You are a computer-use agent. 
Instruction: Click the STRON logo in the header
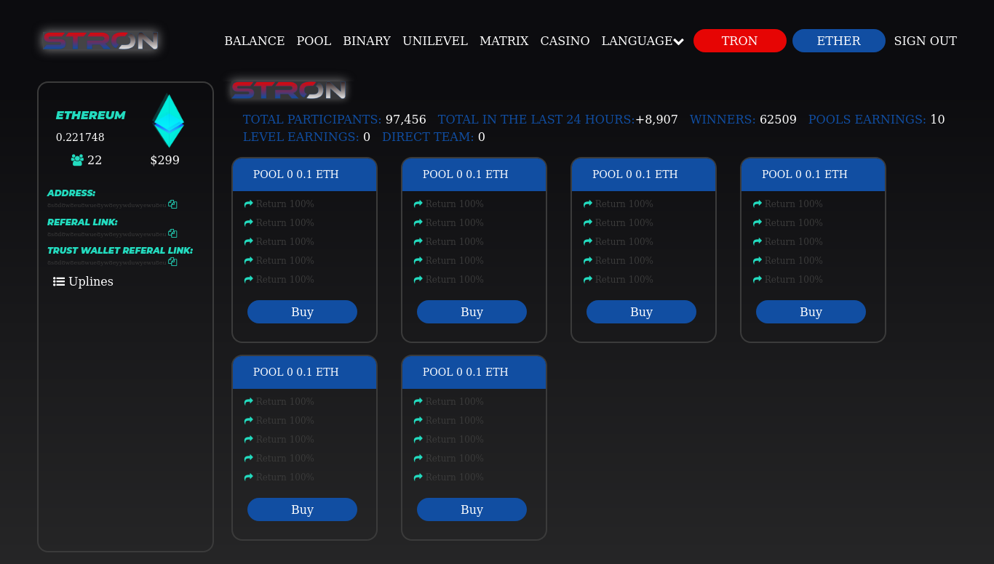pos(100,41)
